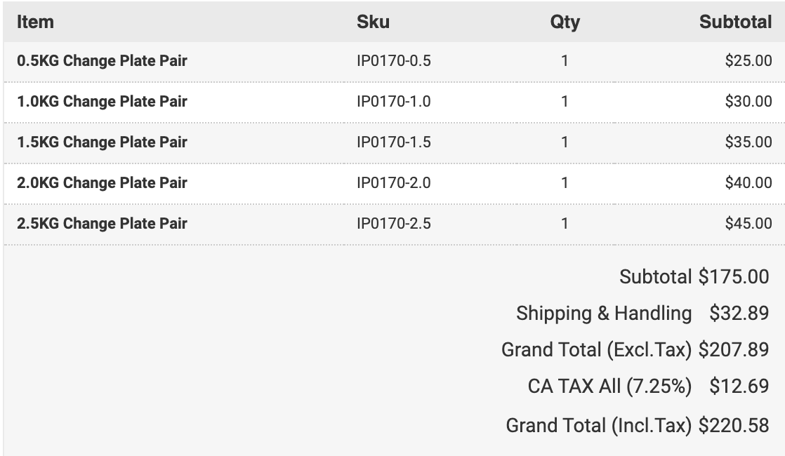Viewport: 785px width, 456px height.
Task: Click SKU IP0170-0.5
Action: 393,61
